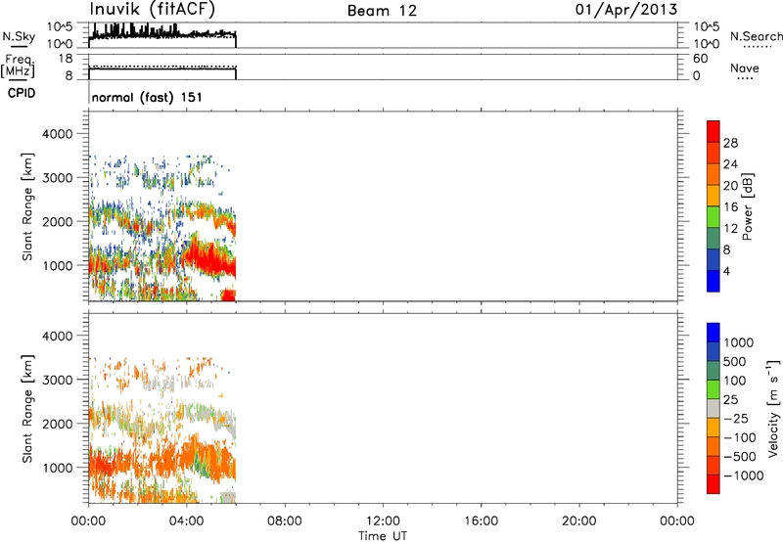Click the '60' Nave axis value
The image size is (783, 542).
pyautogui.click(x=700, y=59)
